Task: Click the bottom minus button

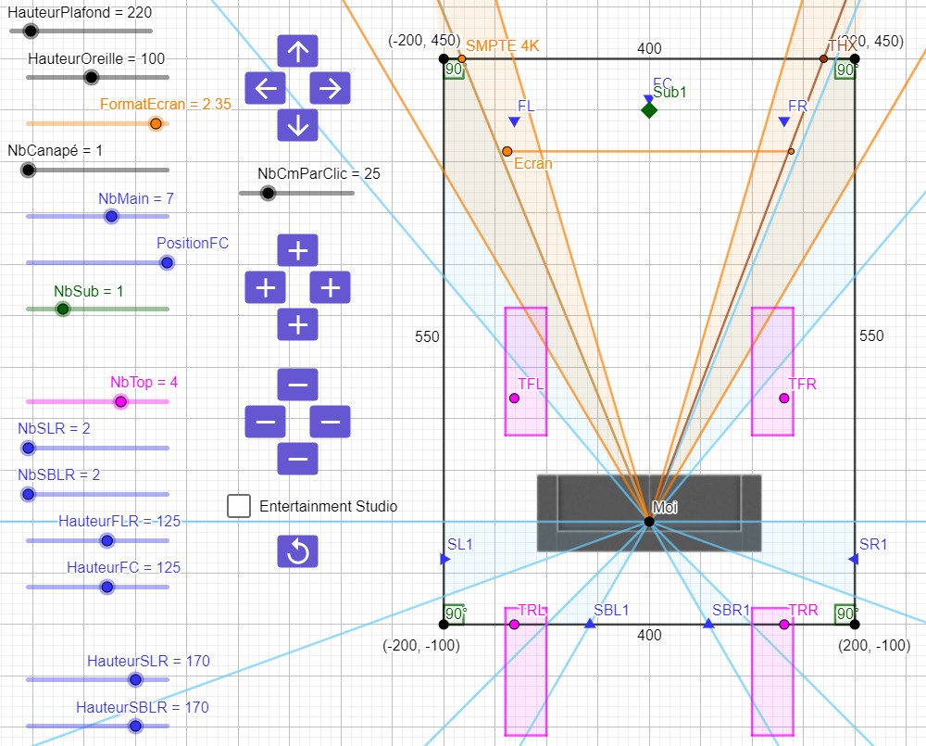Action: [x=297, y=459]
